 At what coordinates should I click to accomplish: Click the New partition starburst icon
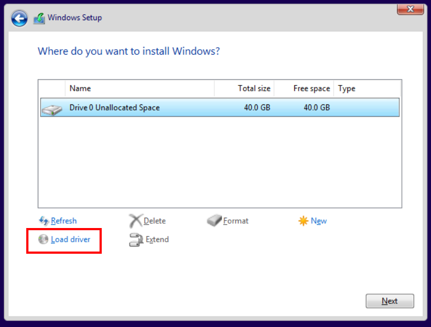point(303,221)
